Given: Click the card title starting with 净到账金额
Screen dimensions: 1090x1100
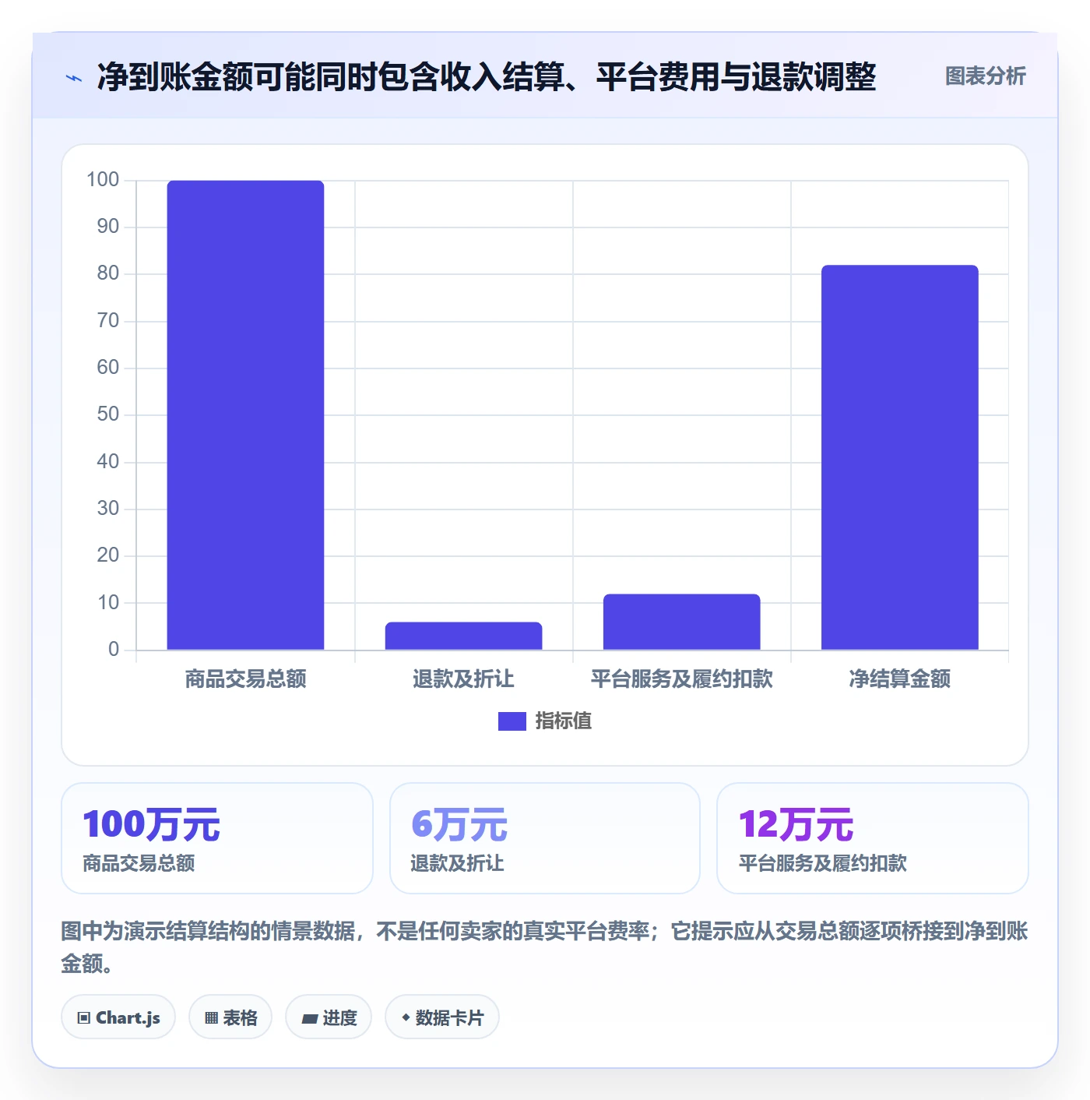Looking at the screenshot, I should 487,77.
